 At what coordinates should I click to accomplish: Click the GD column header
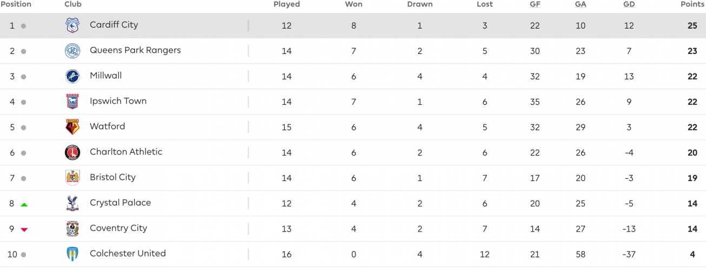pyautogui.click(x=629, y=4)
